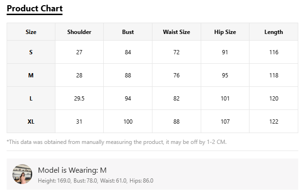The image size is (303, 193).
Task: Select the Length column header
Action: pyautogui.click(x=274, y=32)
